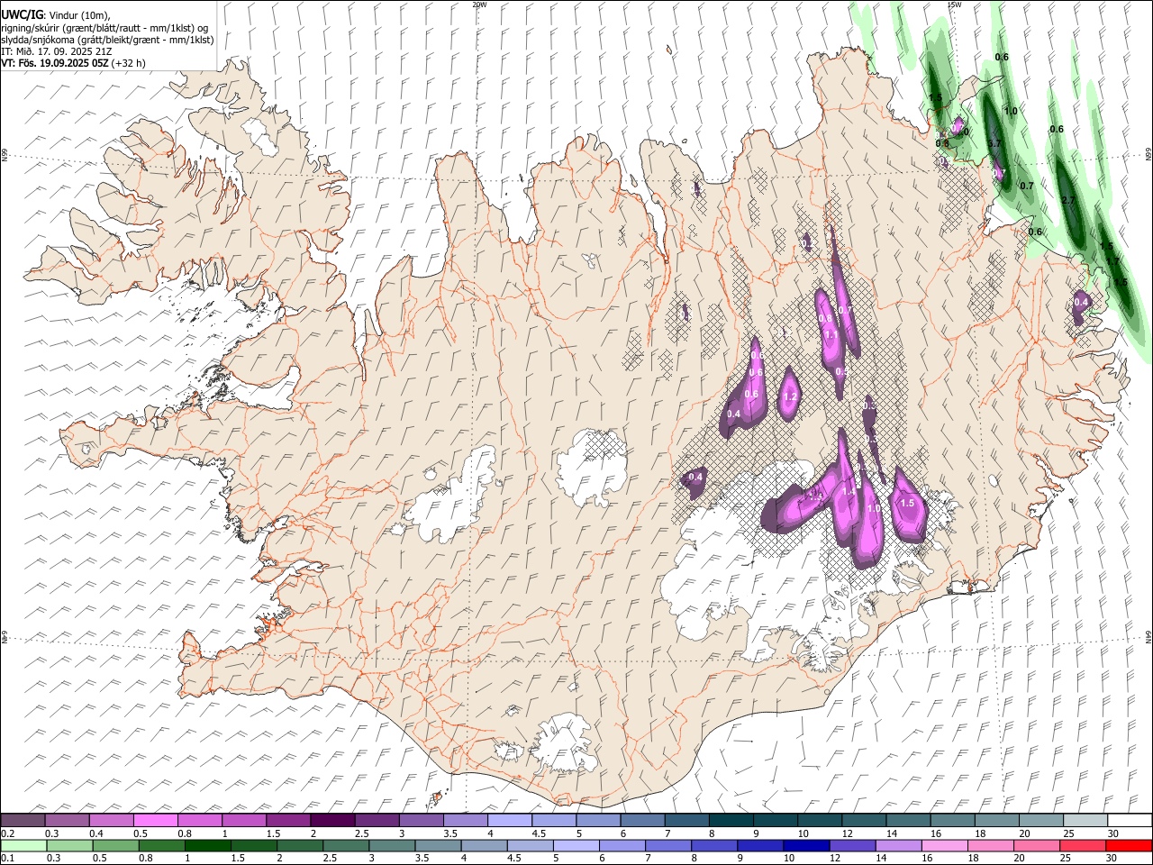
Task: Click the bright pink top legend swatch between 0.5 and 0.8
Action: pyautogui.click(x=156, y=821)
